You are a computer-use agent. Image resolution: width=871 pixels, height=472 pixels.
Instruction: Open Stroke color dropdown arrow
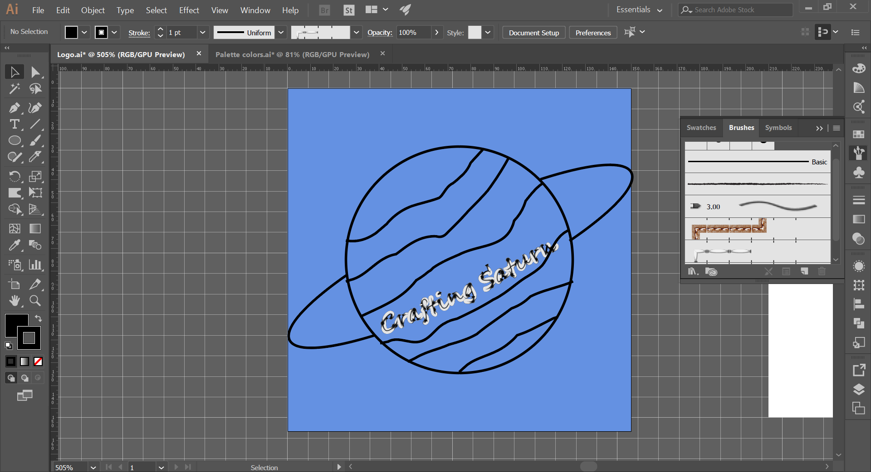pyautogui.click(x=114, y=33)
